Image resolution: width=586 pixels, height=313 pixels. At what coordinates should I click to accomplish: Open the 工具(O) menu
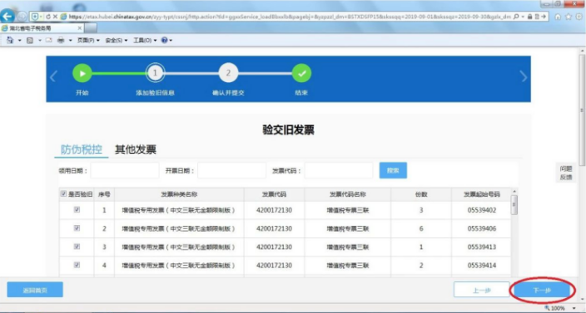(145, 40)
